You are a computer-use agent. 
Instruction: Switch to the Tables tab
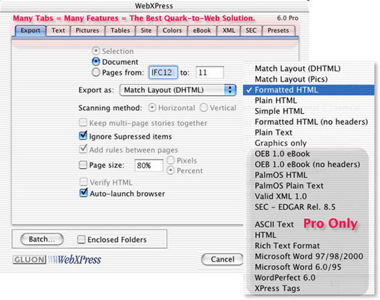tap(120, 31)
